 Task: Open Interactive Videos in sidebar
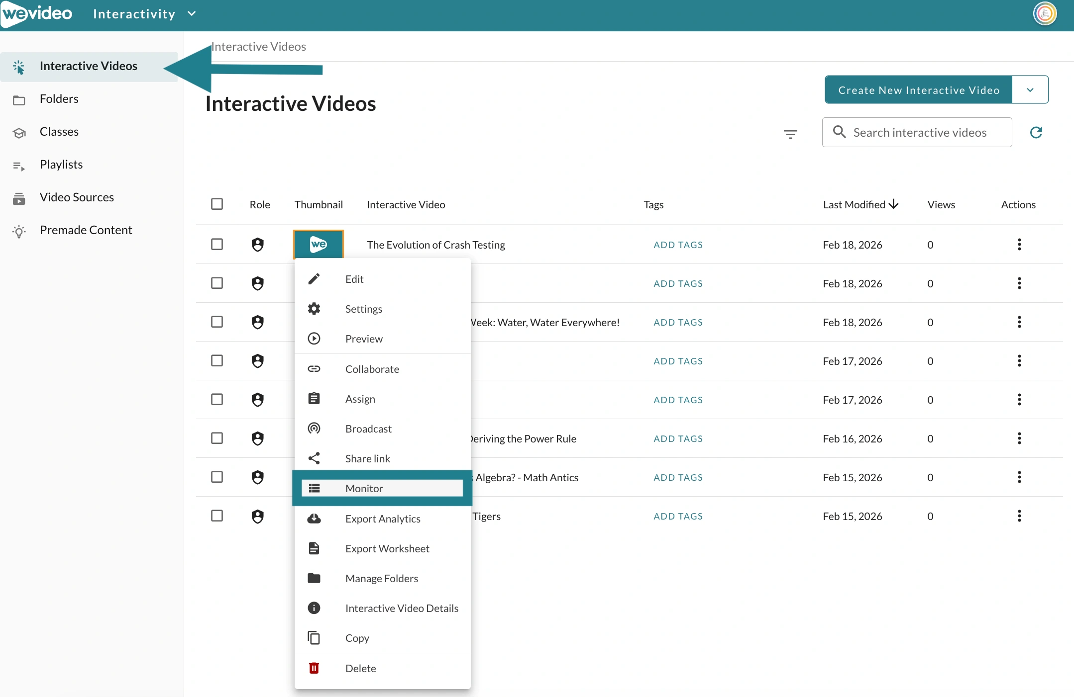[89, 66]
